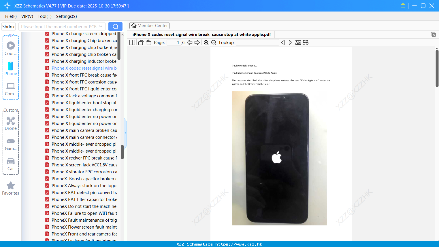Zoom out of the PDF
The image size is (439, 247).
(x=214, y=43)
